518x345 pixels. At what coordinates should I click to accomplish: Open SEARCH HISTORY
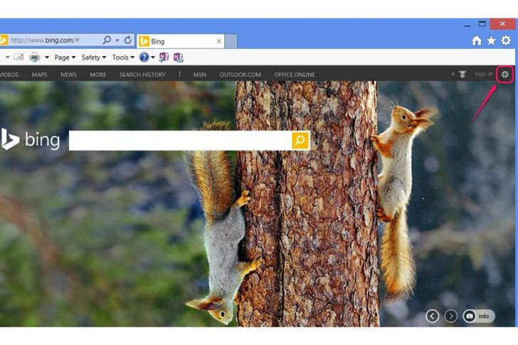coord(142,75)
